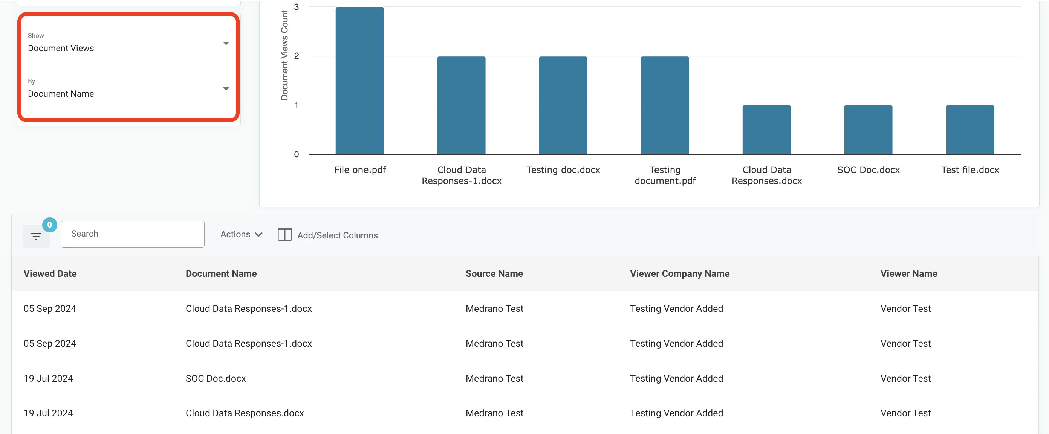Click the Test file.docx chart bar
The image size is (1049, 434).
click(969, 130)
